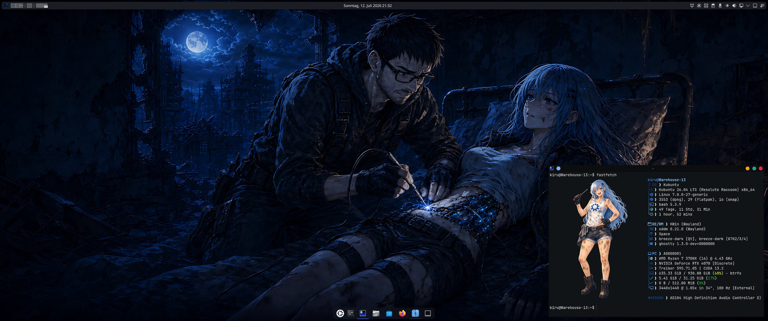Viewport: 768px width, 321px height.
Task: Click the blue dot button in the terminal titlebar
Action: [x=558, y=168]
